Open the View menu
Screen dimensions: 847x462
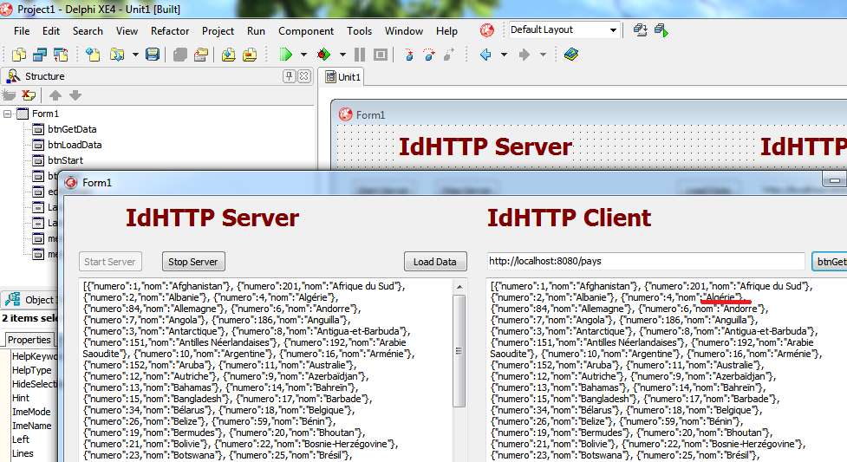(x=127, y=31)
